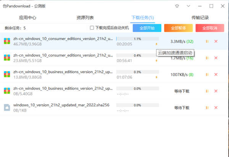Select the 46.7MB/3.96GB size text
This screenshot has width=229, height=157.
tap(27, 44)
